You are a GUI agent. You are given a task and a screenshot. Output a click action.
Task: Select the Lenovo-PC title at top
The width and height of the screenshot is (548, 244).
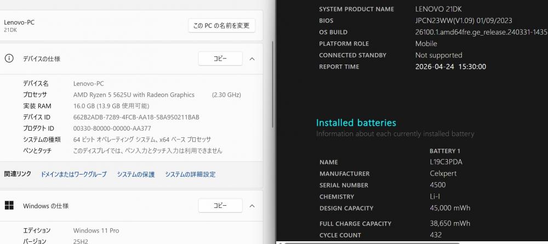tap(19, 22)
